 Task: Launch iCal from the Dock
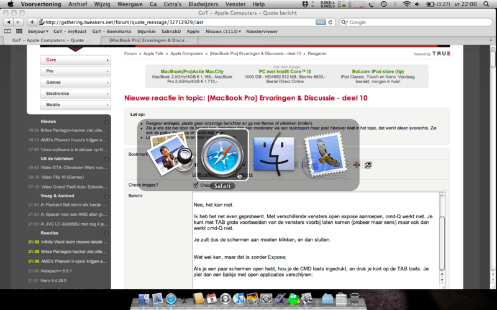tap(212, 300)
